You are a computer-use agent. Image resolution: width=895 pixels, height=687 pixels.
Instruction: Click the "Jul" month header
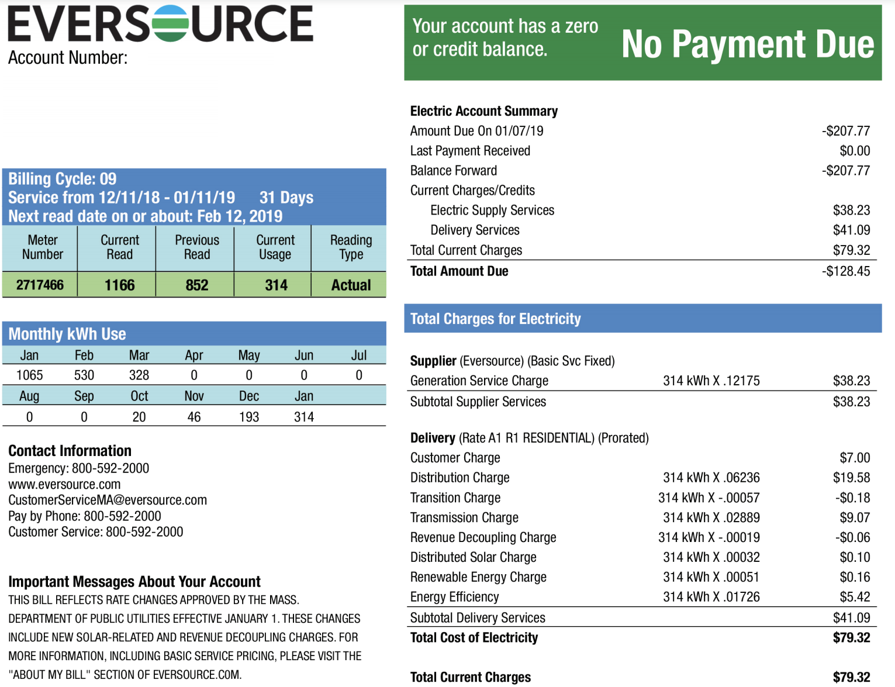point(359,355)
